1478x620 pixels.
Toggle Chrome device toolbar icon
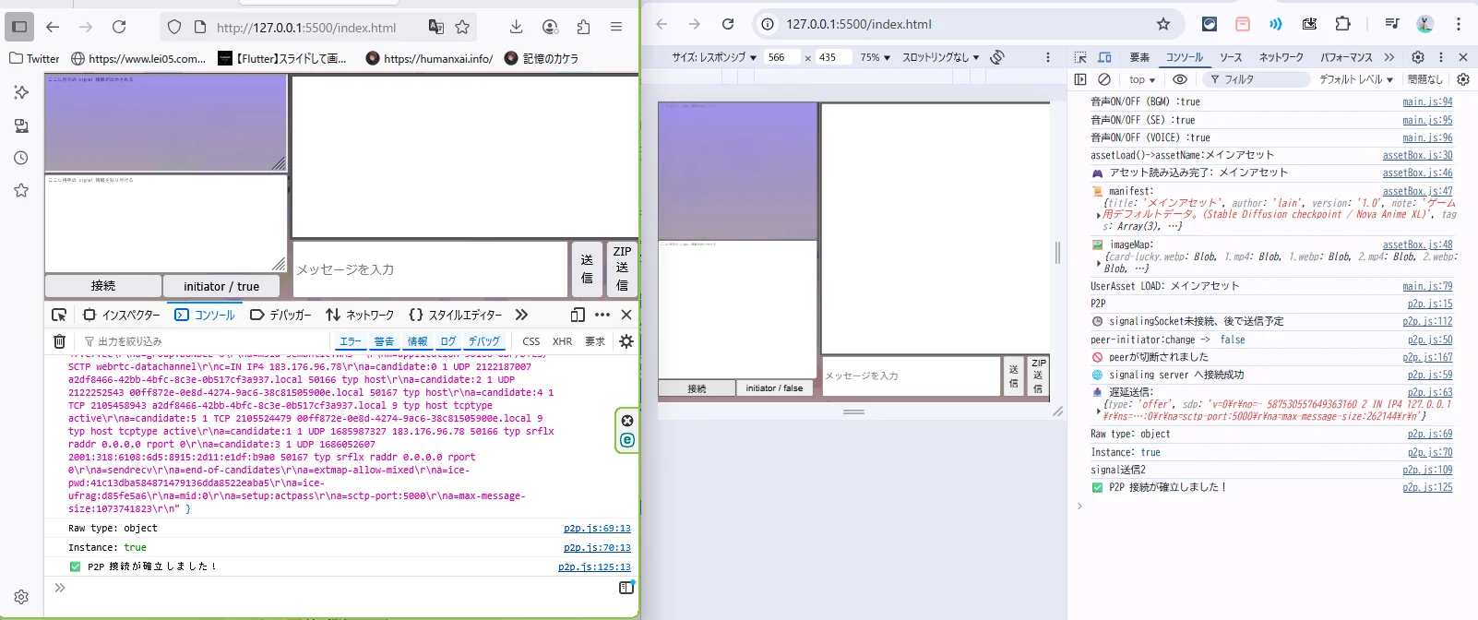(x=1104, y=57)
